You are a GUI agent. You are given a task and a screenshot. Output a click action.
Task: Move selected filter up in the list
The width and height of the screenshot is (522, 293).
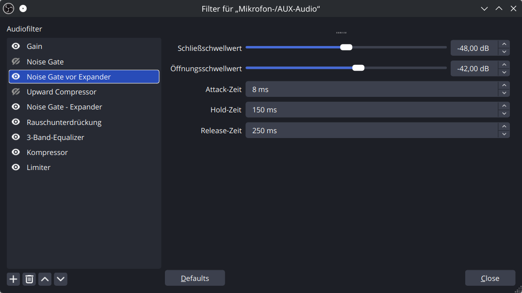(x=45, y=279)
